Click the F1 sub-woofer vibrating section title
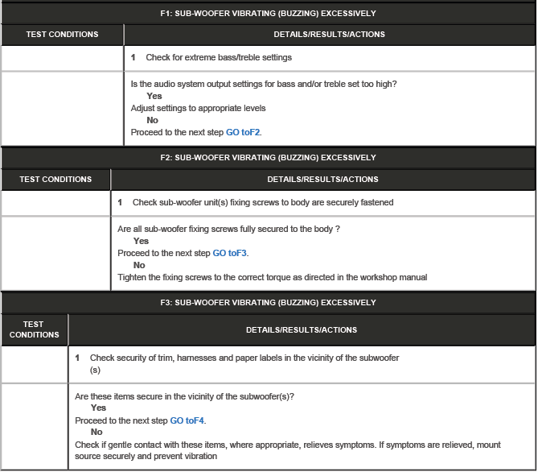The height and width of the screenshot is (472, 538). (269, 13)
